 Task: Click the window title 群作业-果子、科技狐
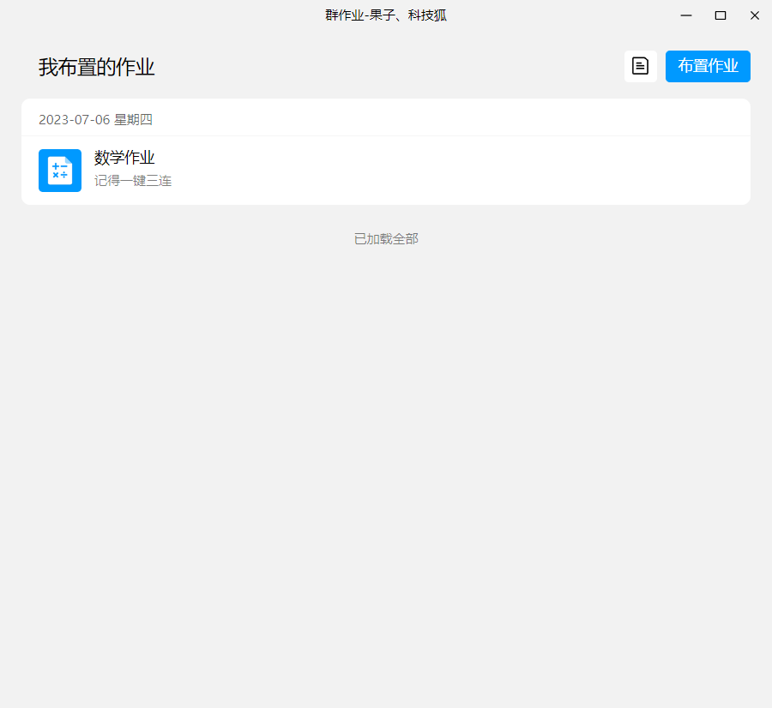click(386, 15)
